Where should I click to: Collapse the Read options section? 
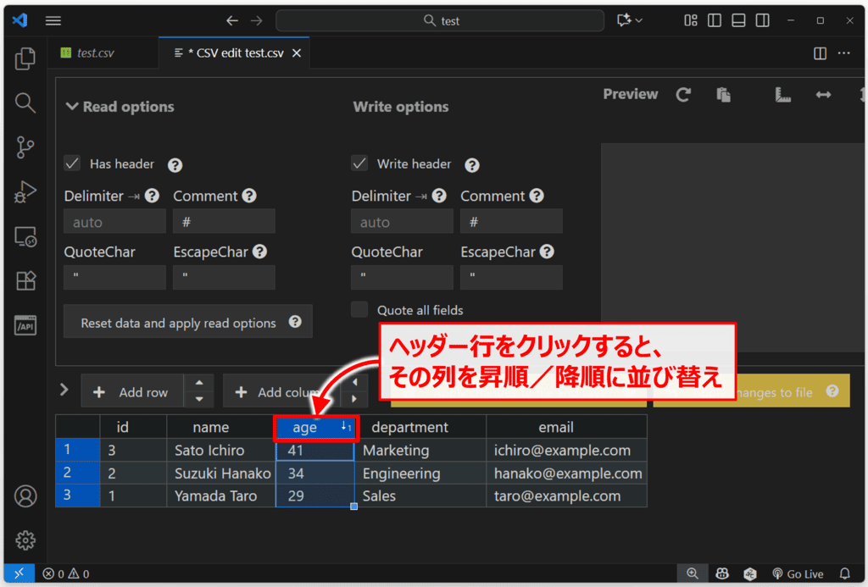(71, 107)
